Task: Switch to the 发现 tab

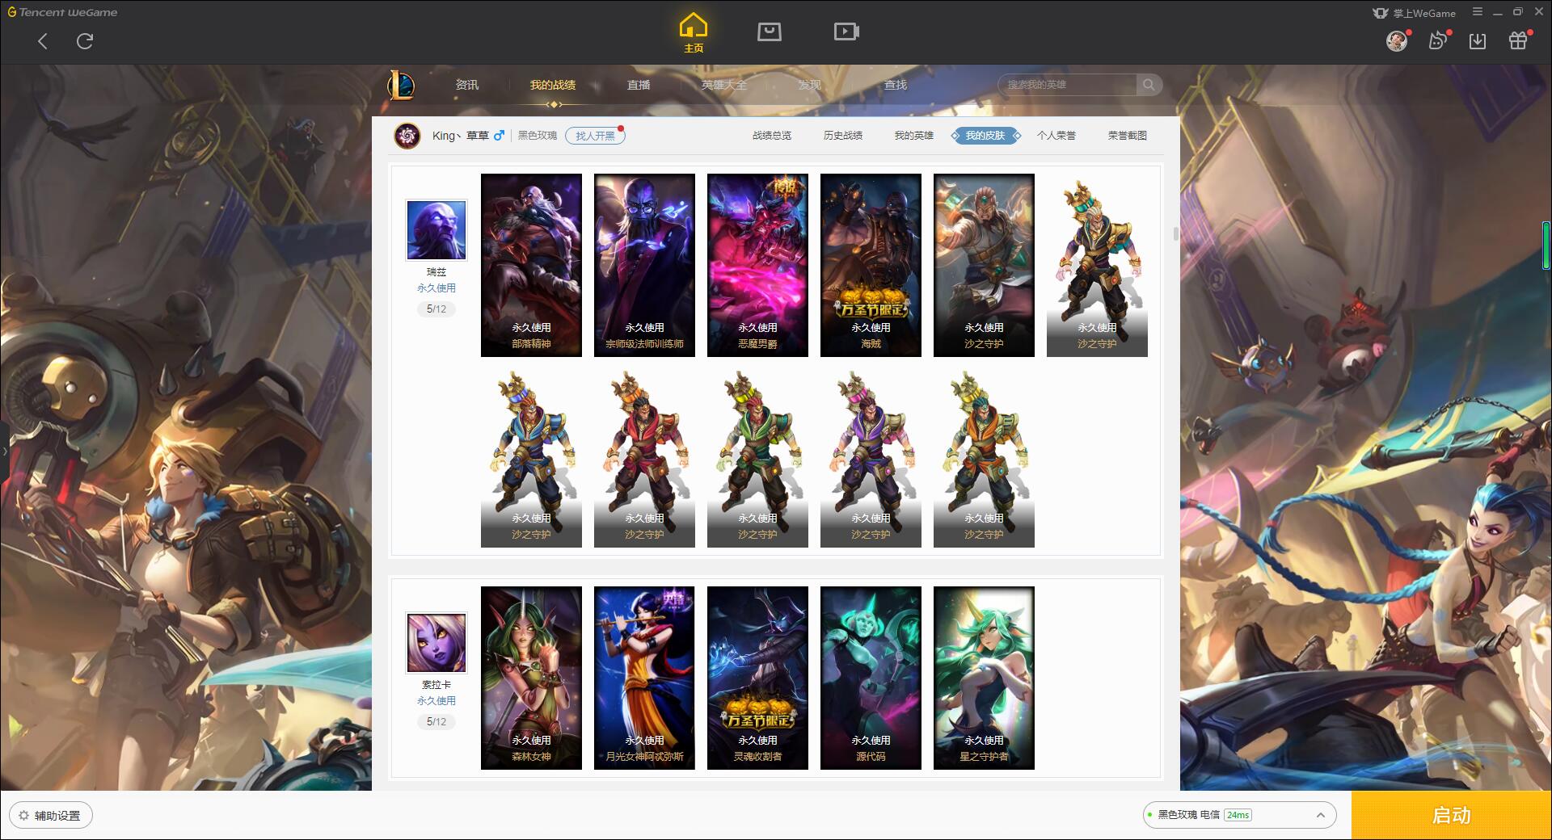Action: point(810,85)
